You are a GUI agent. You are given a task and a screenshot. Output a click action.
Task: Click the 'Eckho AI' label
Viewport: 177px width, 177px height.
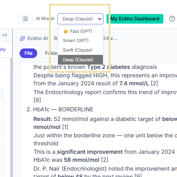pos(38,38)
